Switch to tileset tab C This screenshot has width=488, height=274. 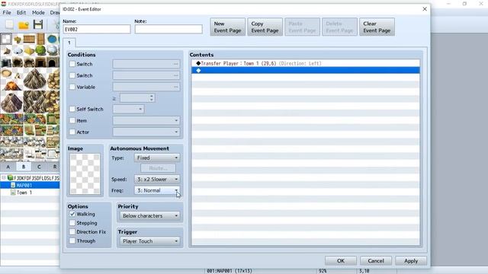(x=39, y=167)
